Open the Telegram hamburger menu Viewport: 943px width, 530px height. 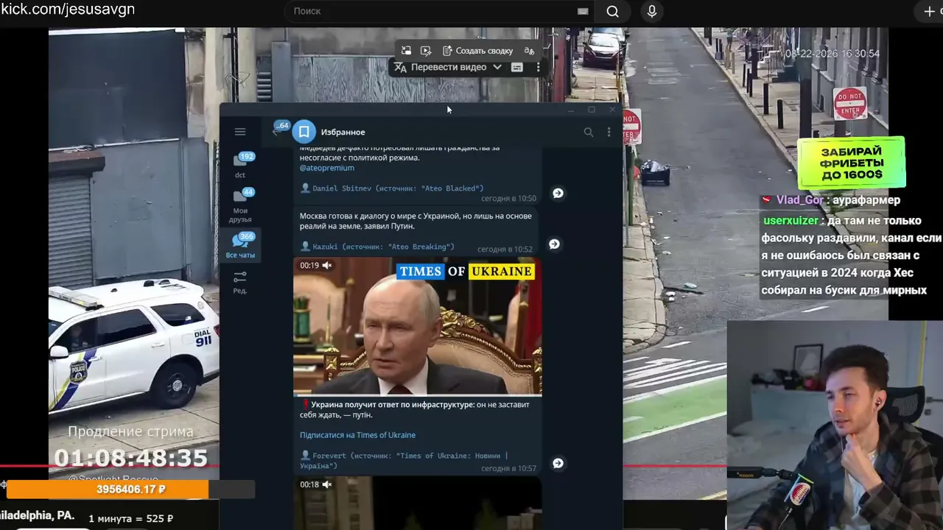240,132
